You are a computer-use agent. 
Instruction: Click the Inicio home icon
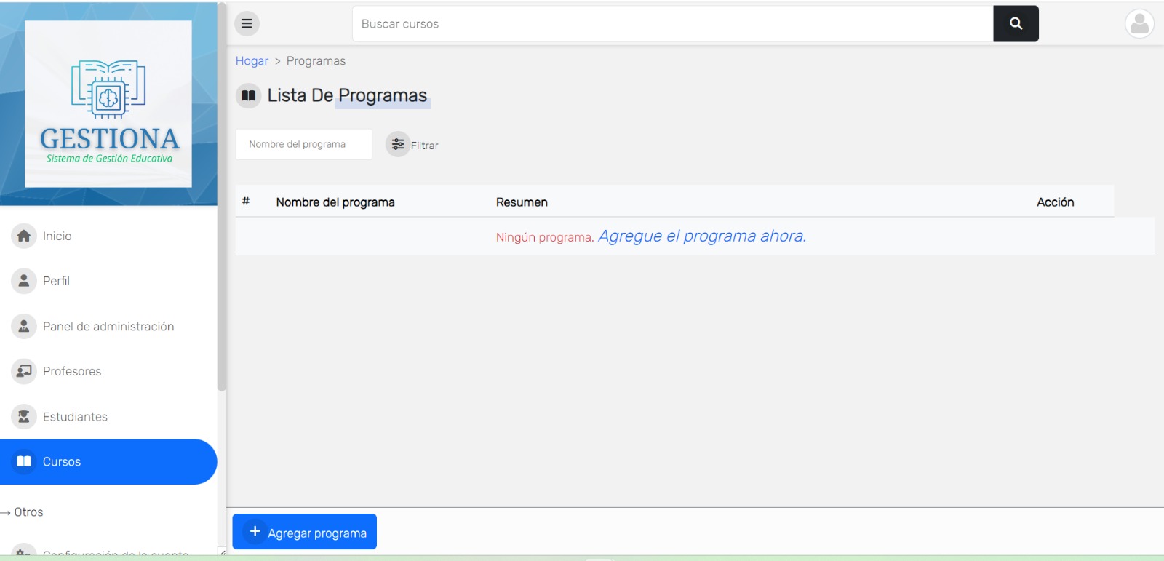(x=24, y=236)
